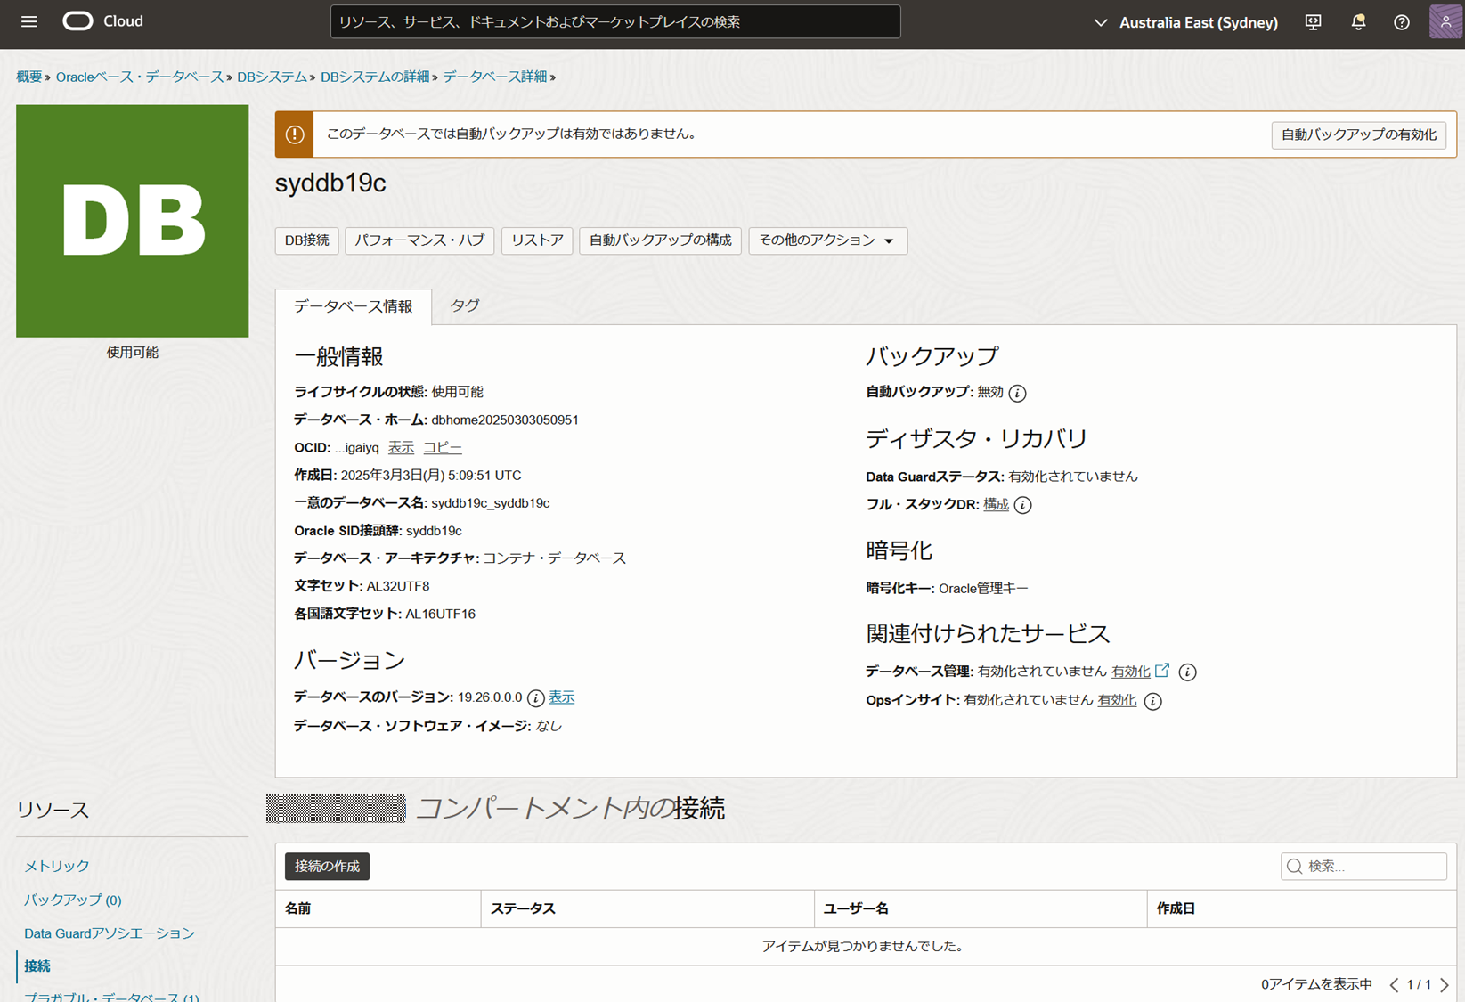Click the Oracle Cloud logo

pos(102,21)
